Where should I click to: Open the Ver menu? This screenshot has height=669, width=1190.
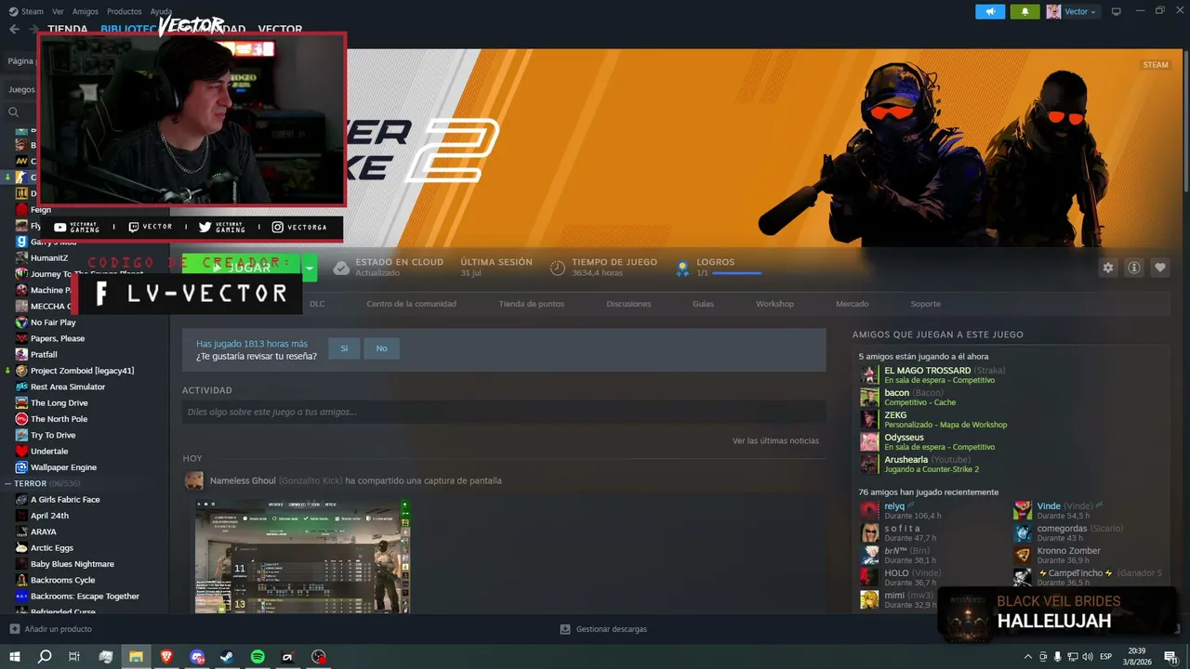[58, 11]
